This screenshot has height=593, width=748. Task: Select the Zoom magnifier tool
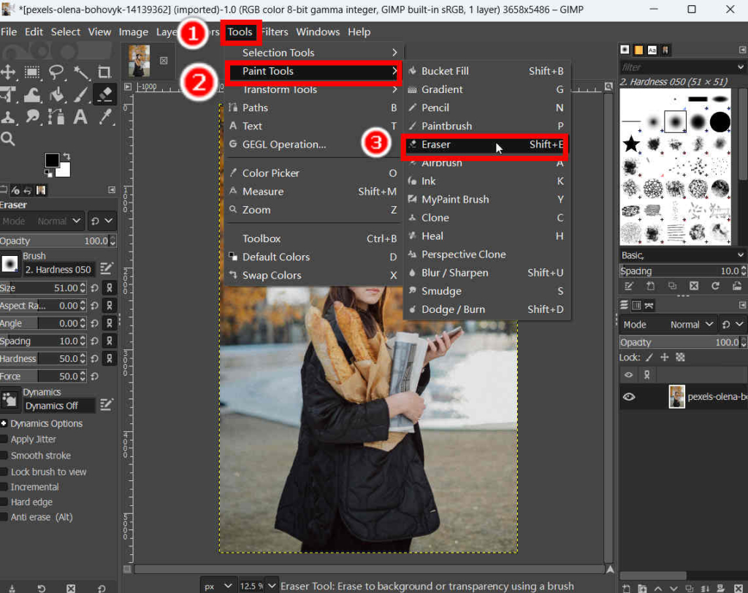(x=9, y=137)
